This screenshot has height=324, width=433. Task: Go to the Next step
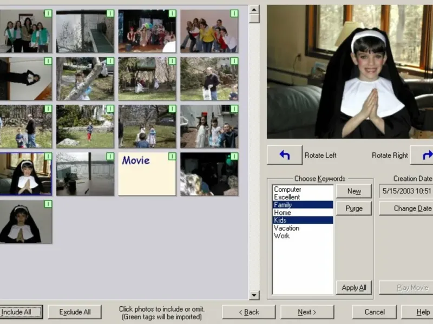click(x=307, y=312)
